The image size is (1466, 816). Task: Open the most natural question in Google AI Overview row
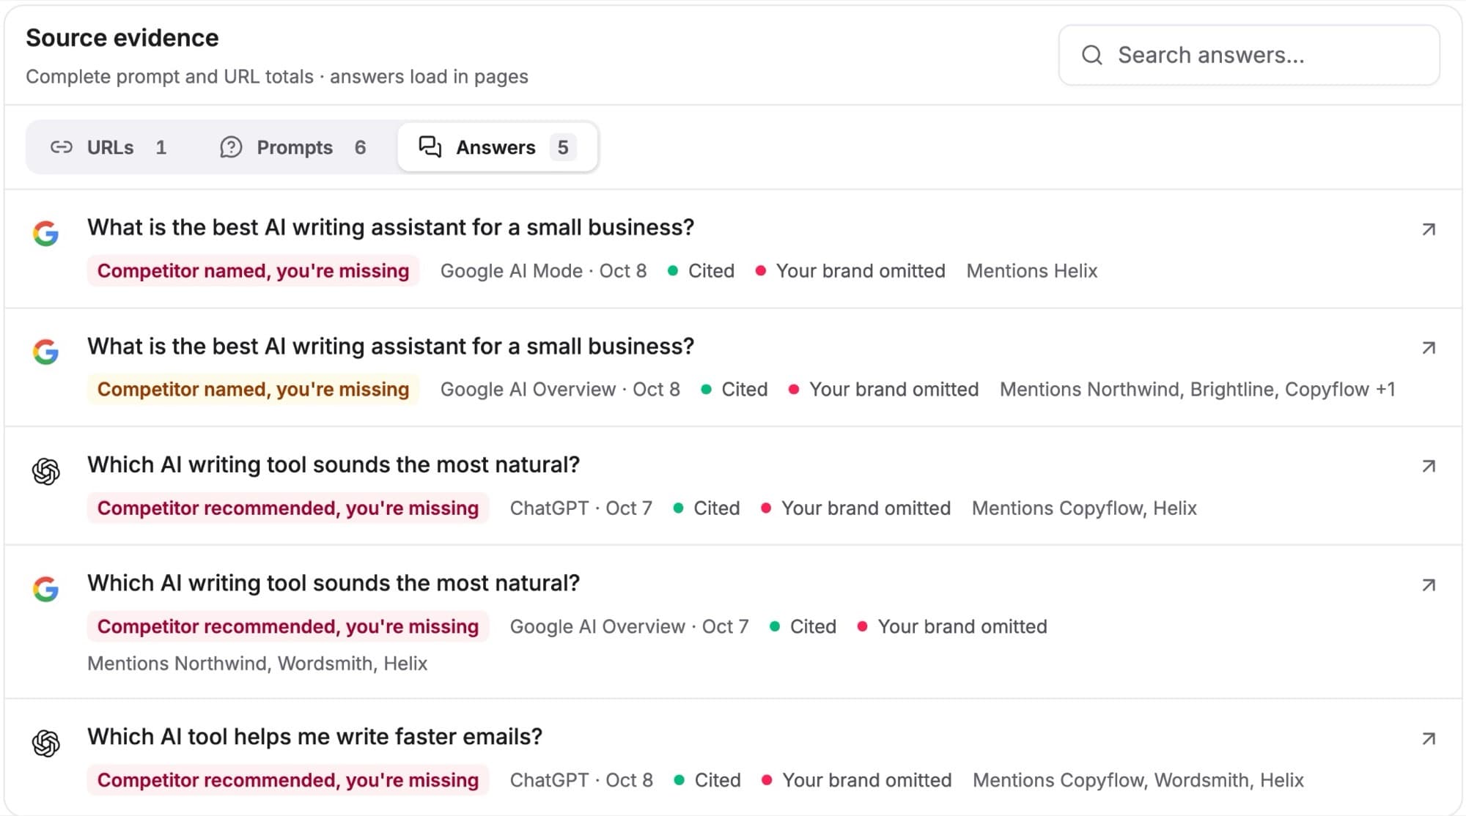(334, 583)
